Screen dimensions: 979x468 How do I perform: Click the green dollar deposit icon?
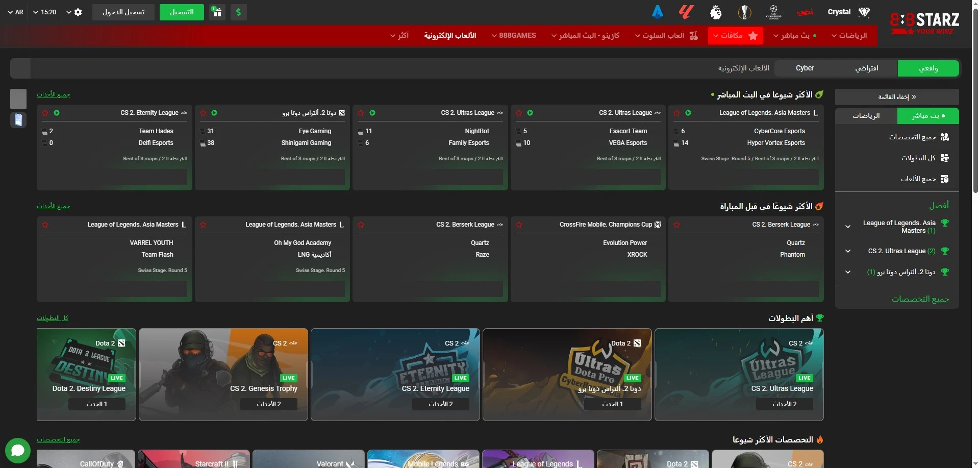click(238, 12)
